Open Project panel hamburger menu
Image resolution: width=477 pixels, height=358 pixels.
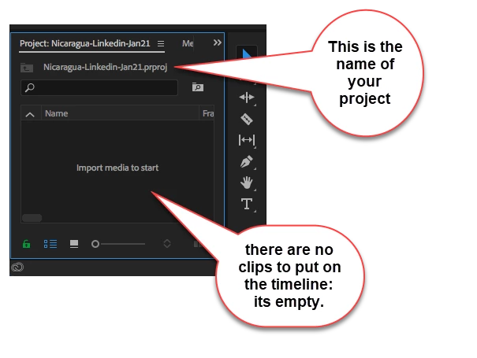pyautogui.click(x=161, y=44)
